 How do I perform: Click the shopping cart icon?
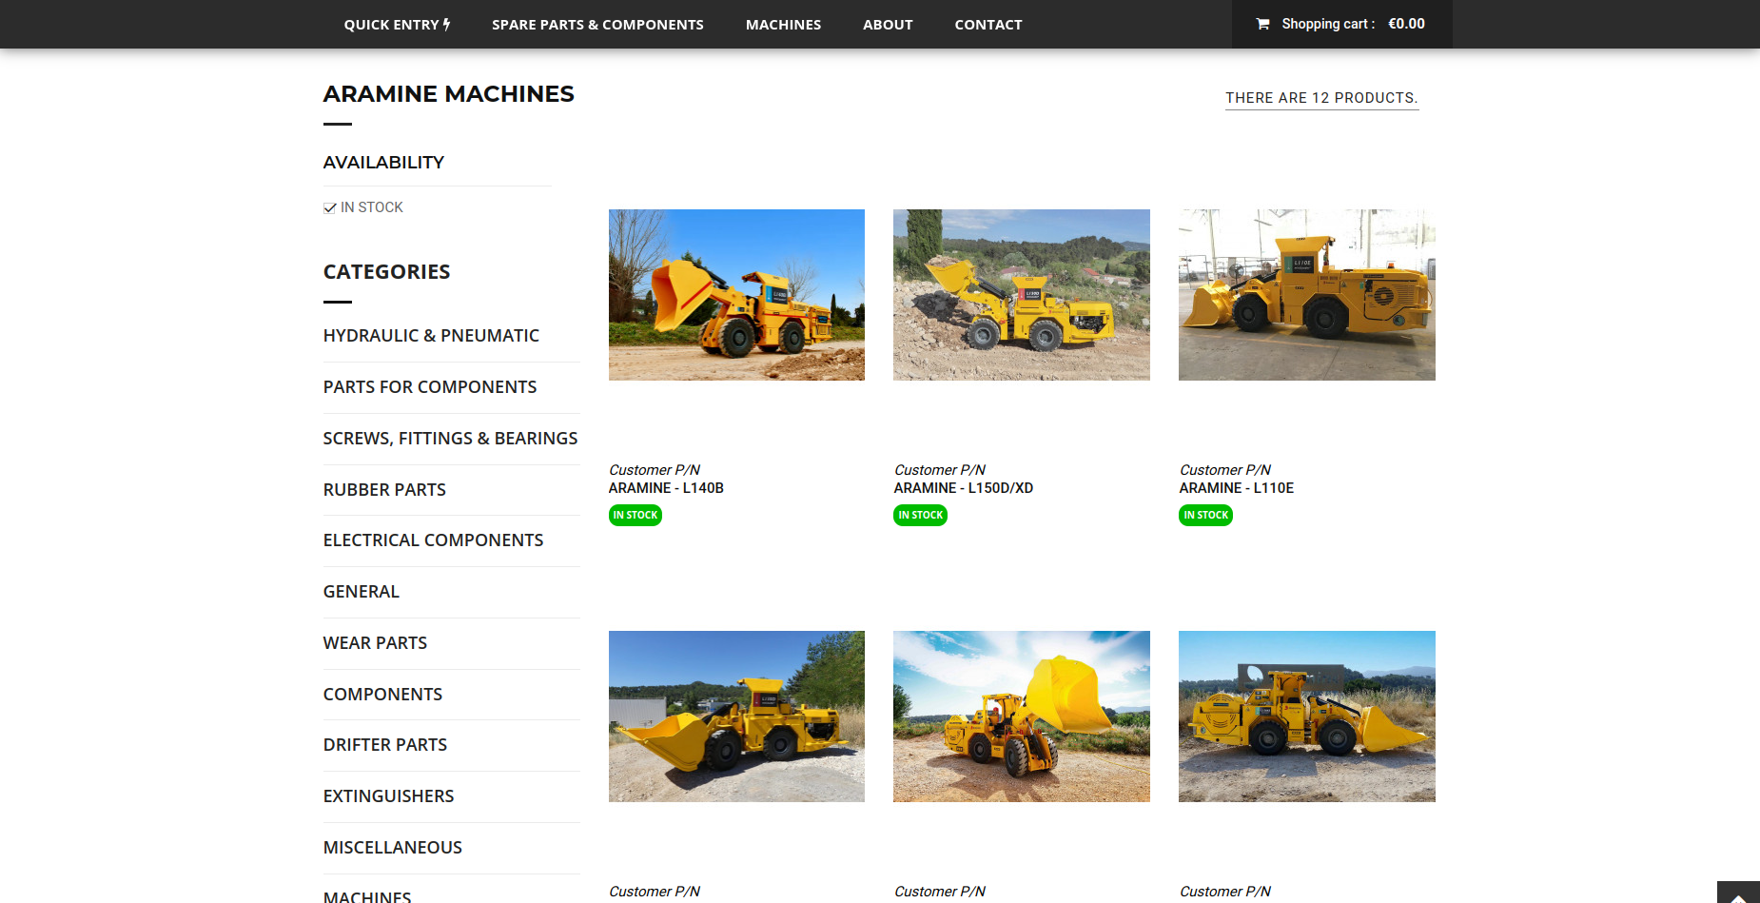tap(1262, 24)
